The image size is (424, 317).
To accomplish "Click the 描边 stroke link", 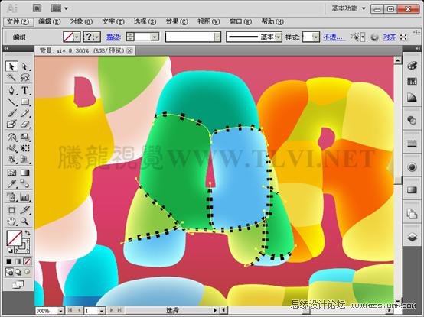I will tap(113, 37).
